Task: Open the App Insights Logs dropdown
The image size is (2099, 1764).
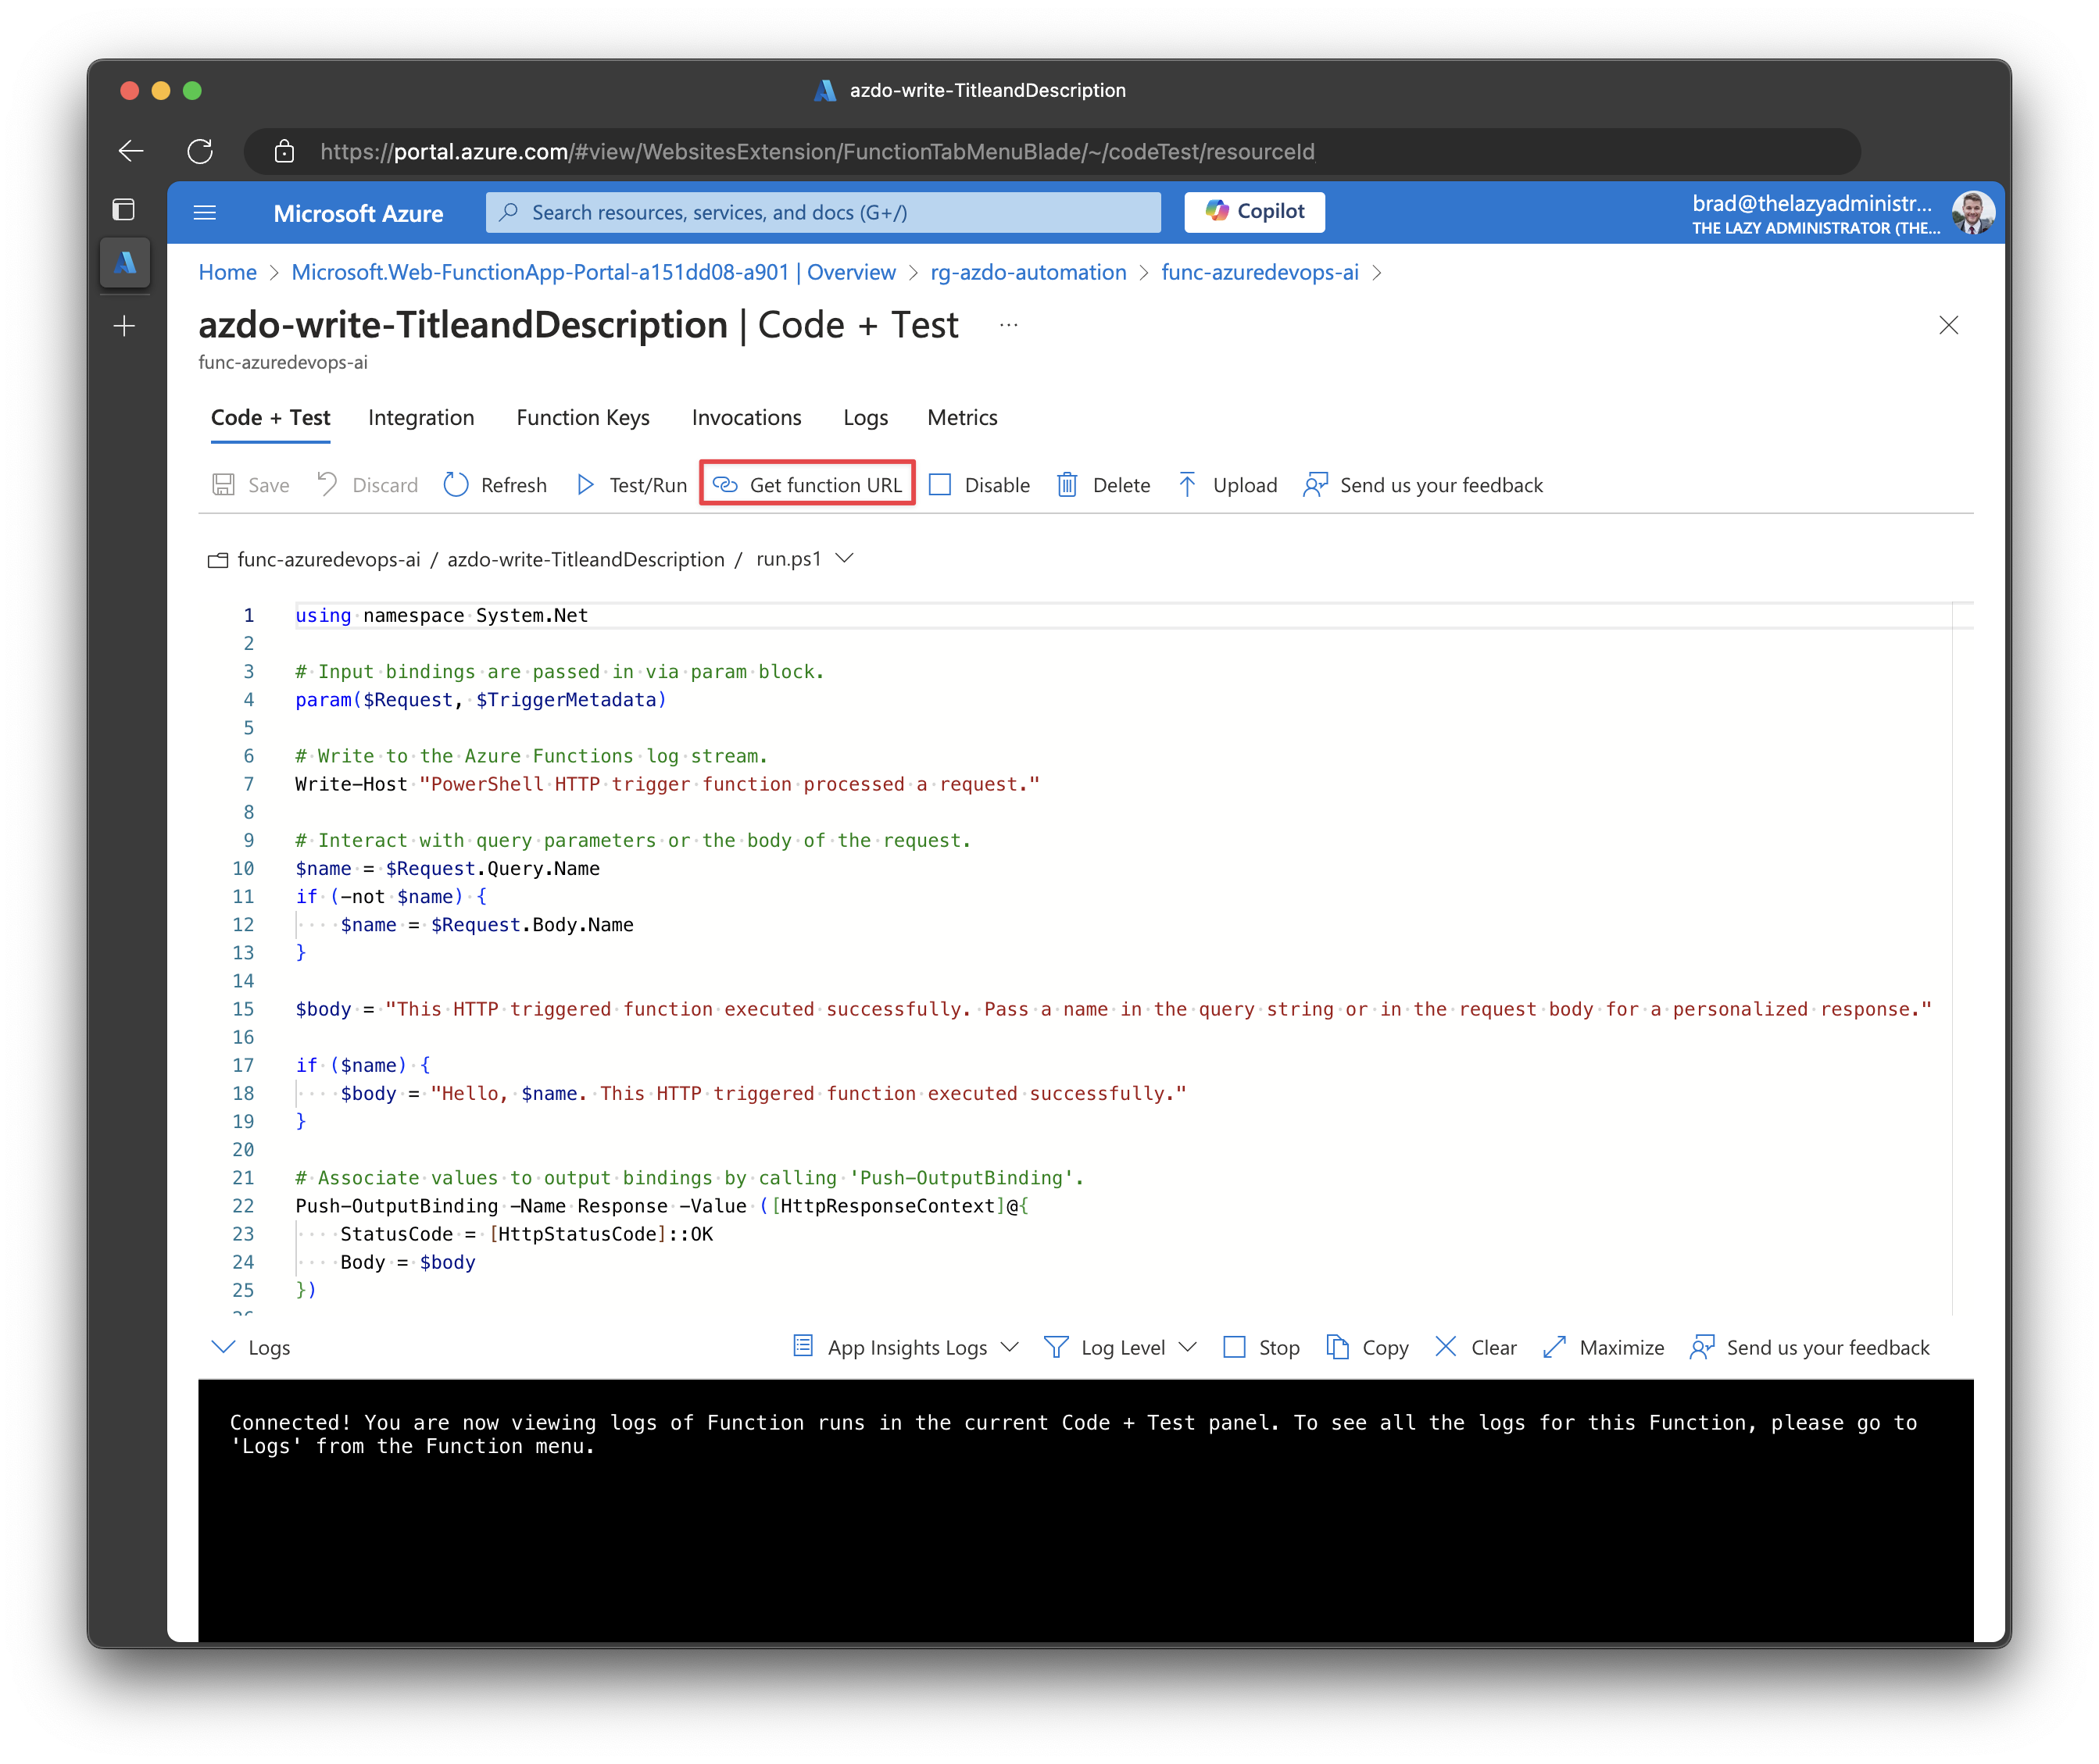Action: click(x=906, y=1347)
